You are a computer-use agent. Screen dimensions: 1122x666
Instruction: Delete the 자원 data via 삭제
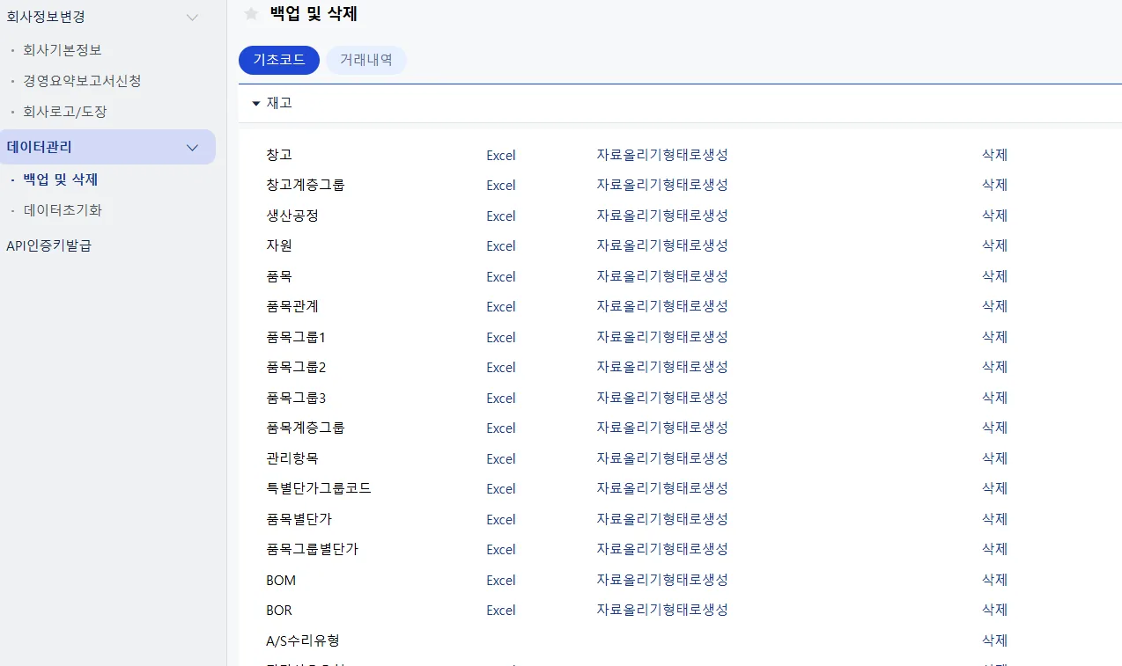pos(994,246)
